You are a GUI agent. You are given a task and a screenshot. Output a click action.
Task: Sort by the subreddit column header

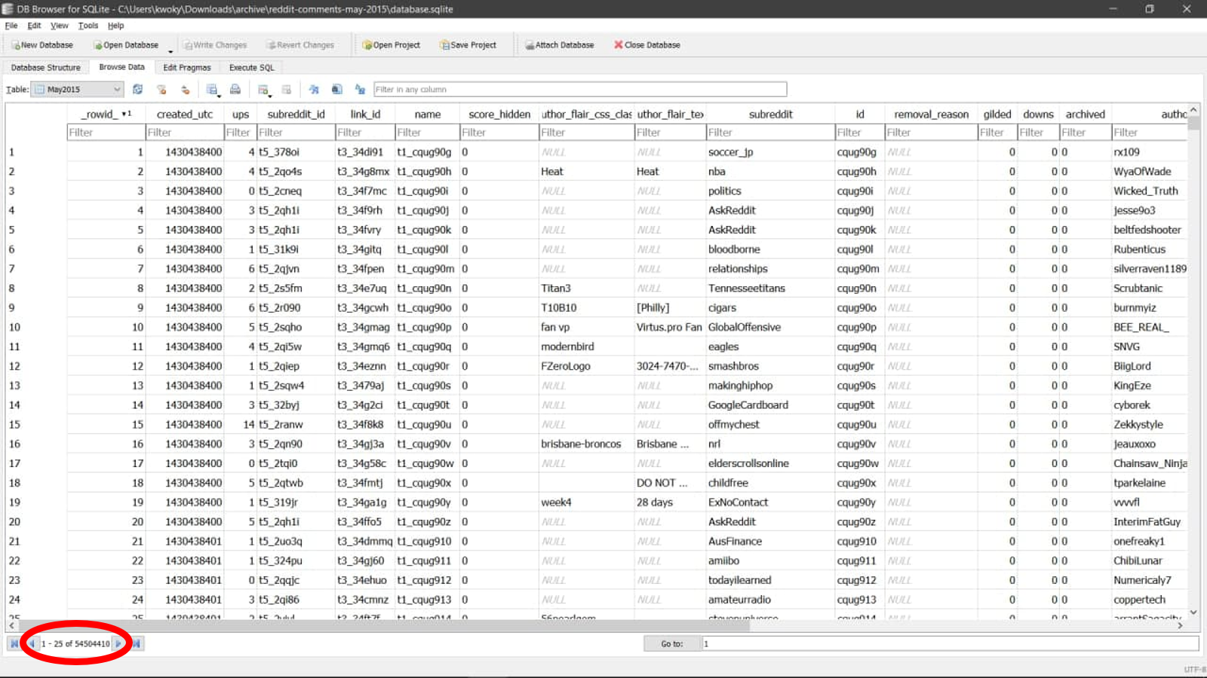[770, 115]
